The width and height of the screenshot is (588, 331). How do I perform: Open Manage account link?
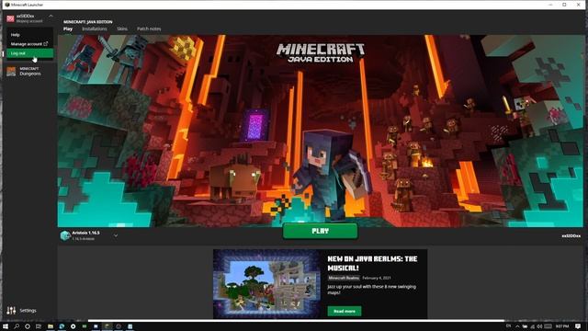29,44
